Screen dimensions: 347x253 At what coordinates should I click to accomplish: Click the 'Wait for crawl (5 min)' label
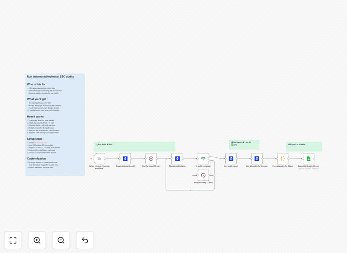(151, 166)
